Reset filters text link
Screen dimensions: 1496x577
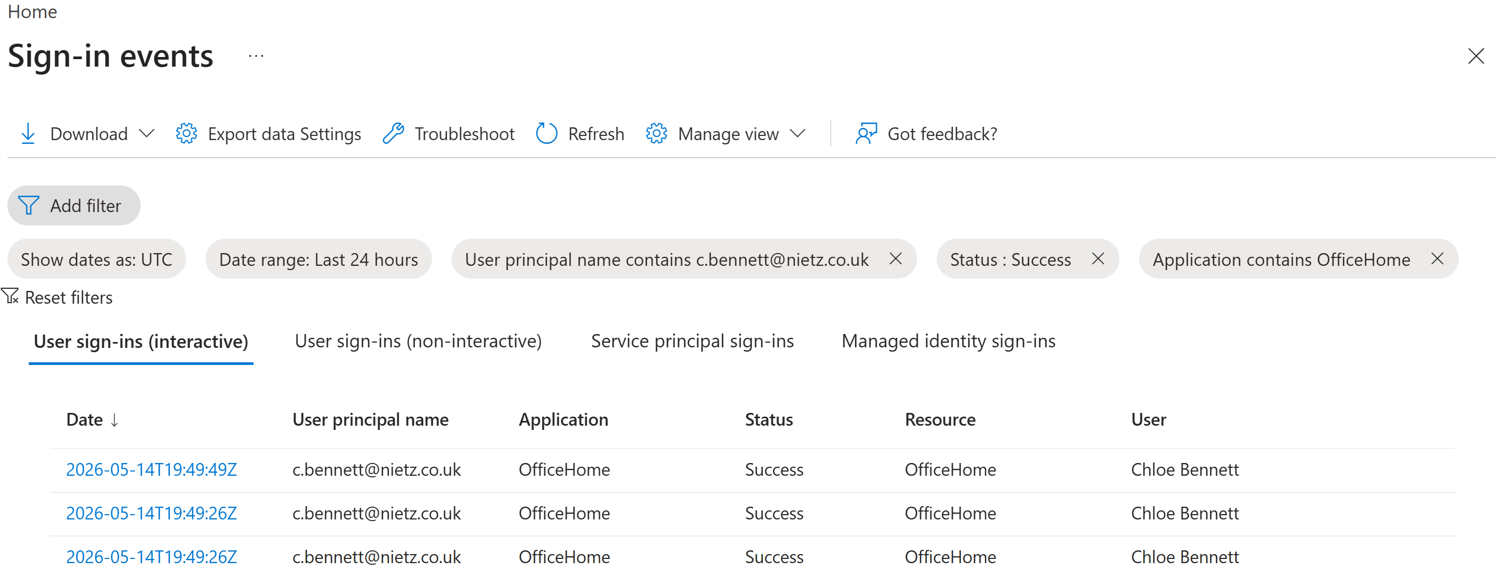click(x=69, y=297)
